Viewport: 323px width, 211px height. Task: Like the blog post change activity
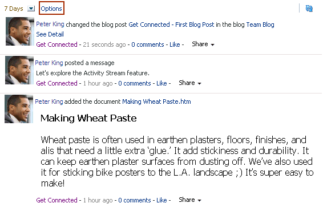pyautogui.click(x=175, y=44)
